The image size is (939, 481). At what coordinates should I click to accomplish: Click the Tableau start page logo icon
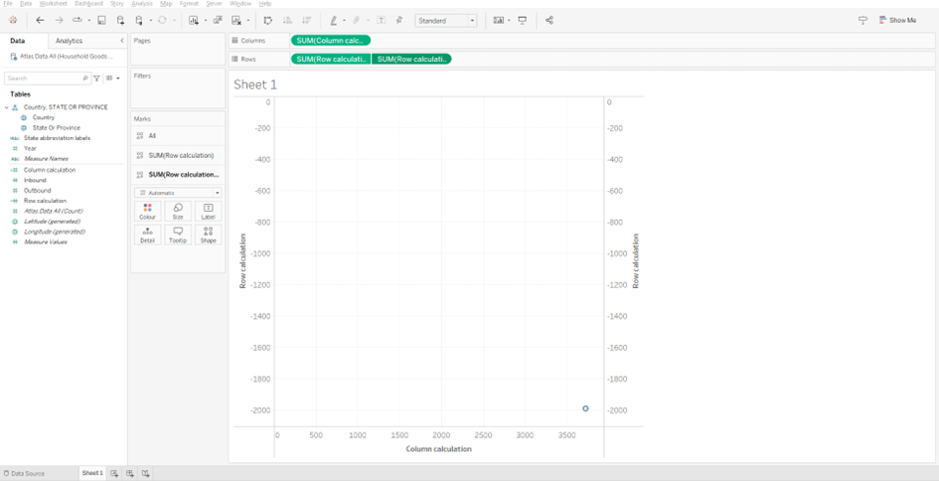click(x=13, y=20)
